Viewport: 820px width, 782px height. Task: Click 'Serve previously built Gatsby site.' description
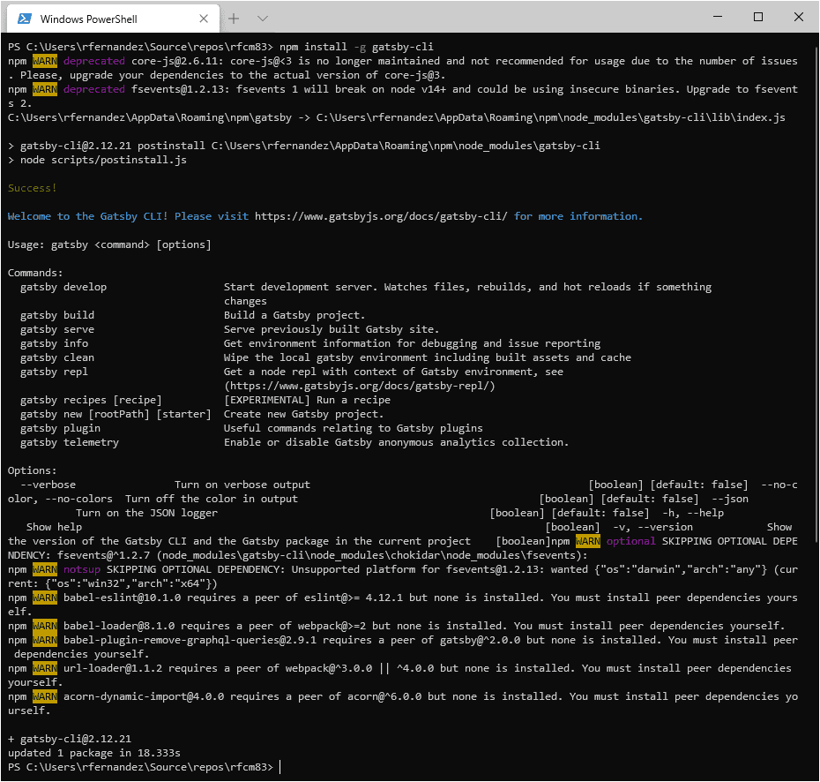pos(332,329)
